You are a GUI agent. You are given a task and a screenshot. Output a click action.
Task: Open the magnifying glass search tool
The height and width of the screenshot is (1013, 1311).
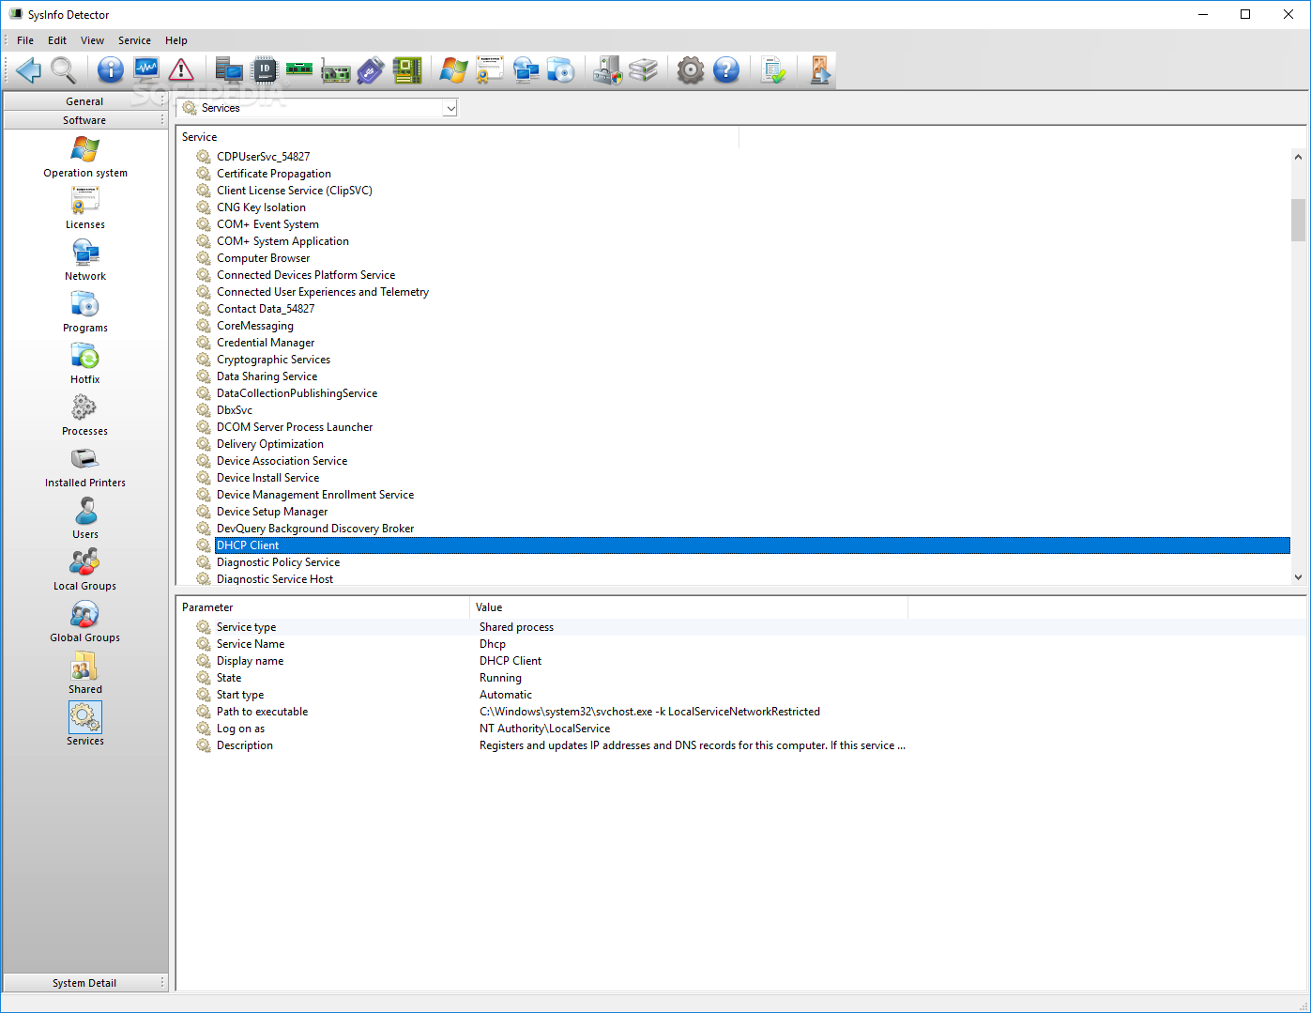pos(63,69)
